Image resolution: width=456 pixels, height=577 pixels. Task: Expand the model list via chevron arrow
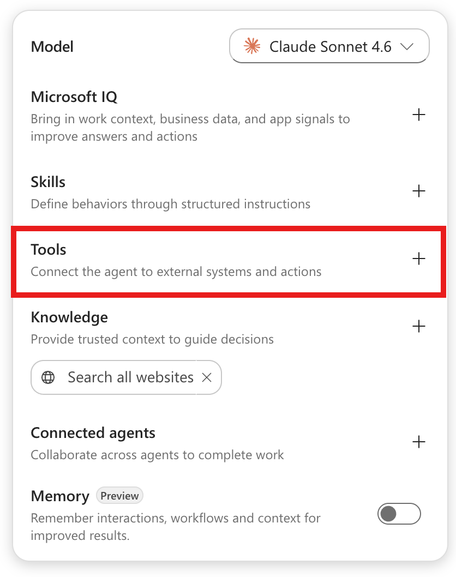(x=407, y=47)
